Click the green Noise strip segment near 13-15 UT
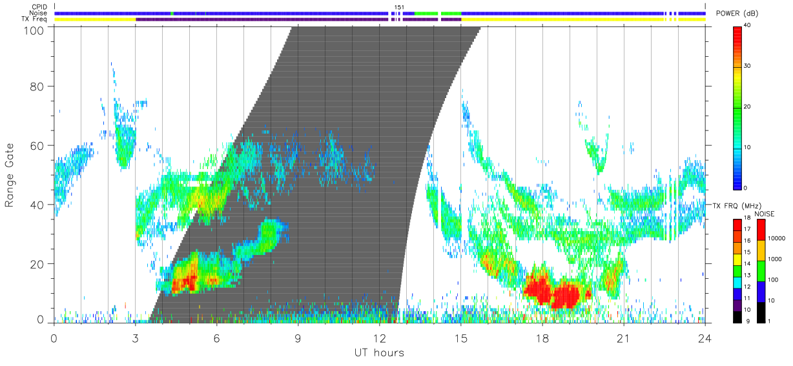The image size is (793, 366). tap(438, 13)
